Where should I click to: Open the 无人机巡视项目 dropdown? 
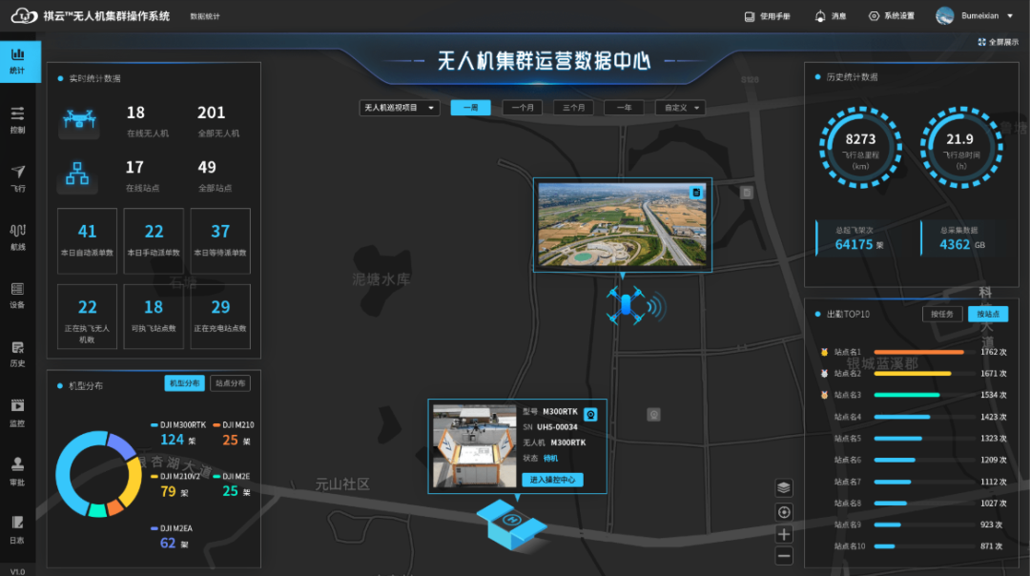pyautogui.click(x=399, y=108)
